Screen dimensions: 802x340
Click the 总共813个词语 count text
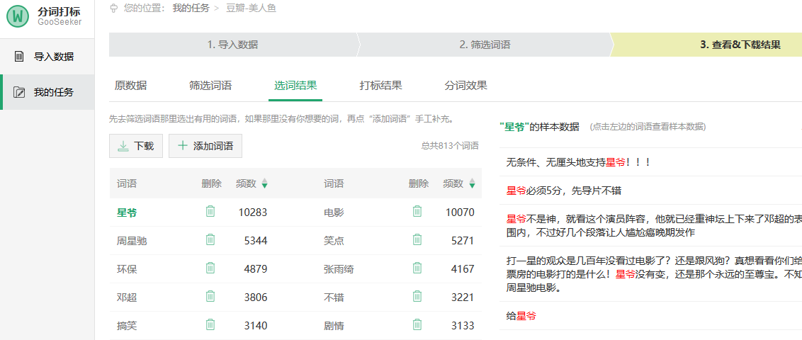point(450,146)
